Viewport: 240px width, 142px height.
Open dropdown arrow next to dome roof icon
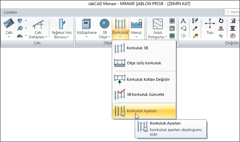[x=26, y=36]
